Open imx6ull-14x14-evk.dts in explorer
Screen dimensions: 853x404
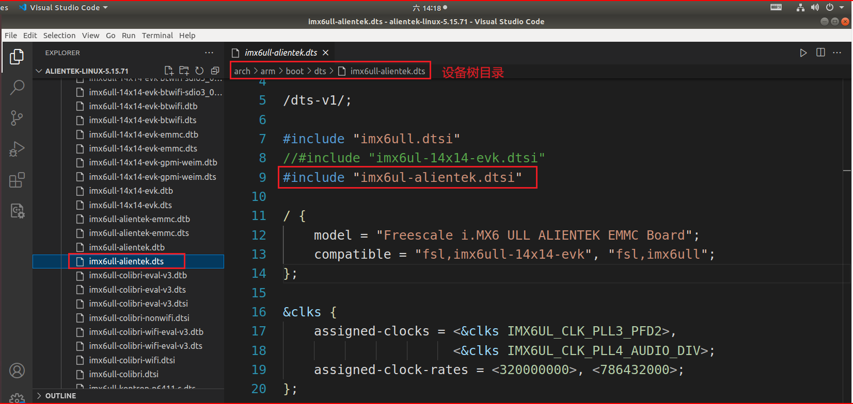tap(130, 205)
